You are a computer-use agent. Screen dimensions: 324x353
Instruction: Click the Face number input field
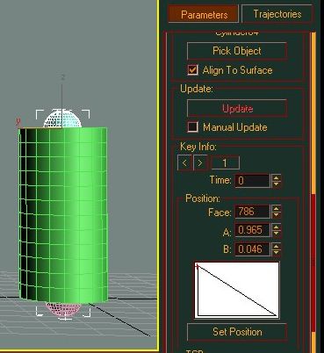252,212
